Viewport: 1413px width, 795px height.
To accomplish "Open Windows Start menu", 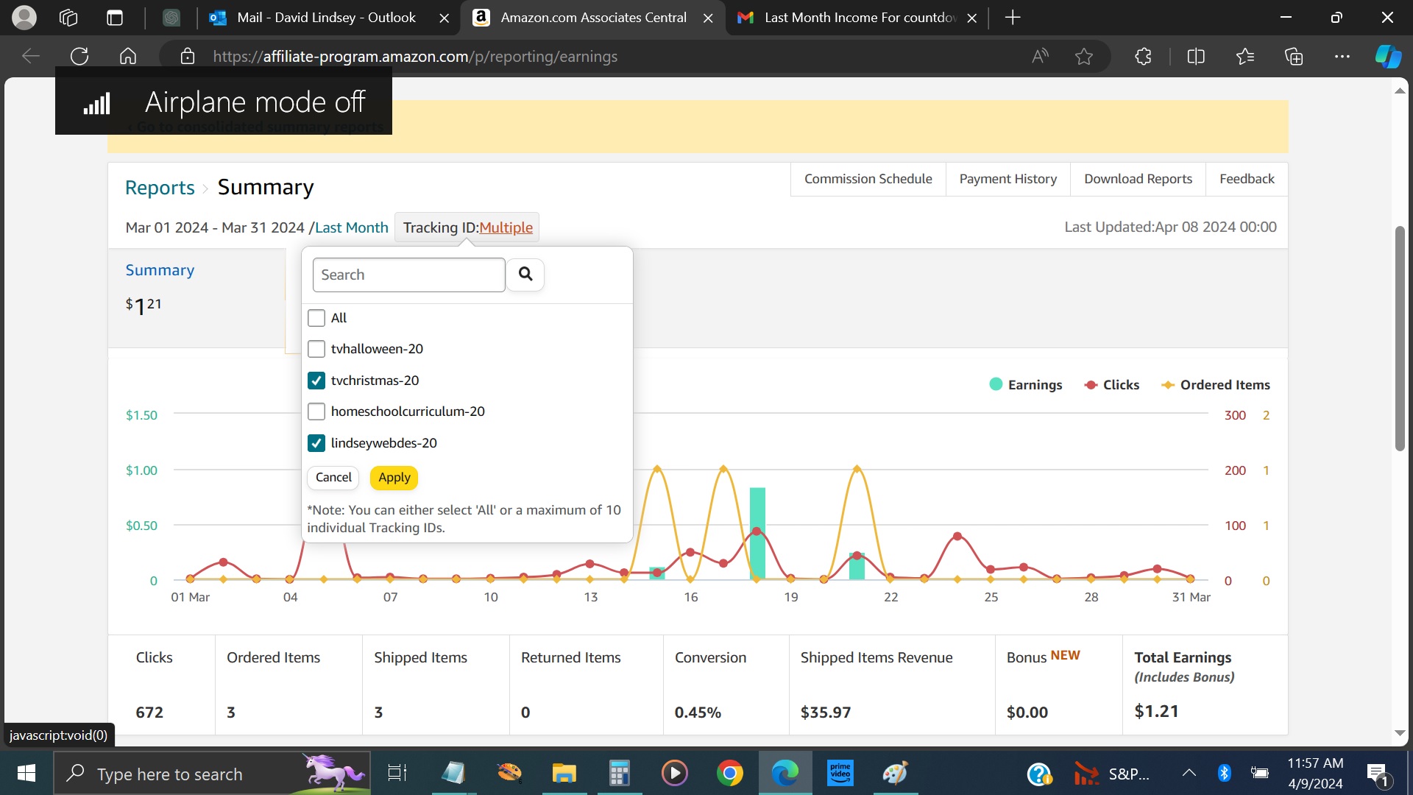I will [x=26, y=773].
